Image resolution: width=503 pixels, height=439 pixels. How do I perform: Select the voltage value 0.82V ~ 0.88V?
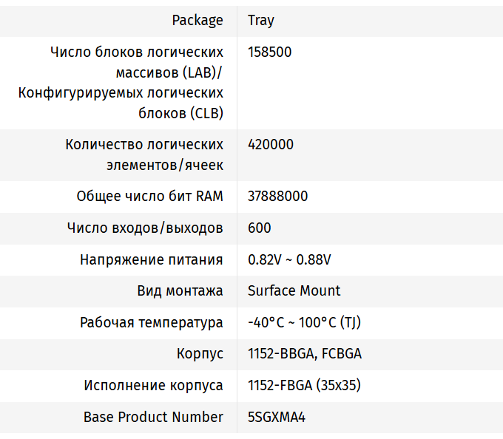pyautogui.click(x=289, y=259)
